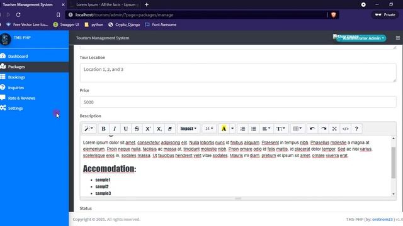Click the Tourism Management System header title
The height and width of the screenshot is (226, 403).
pyautogui.click(x=103, y=38)
